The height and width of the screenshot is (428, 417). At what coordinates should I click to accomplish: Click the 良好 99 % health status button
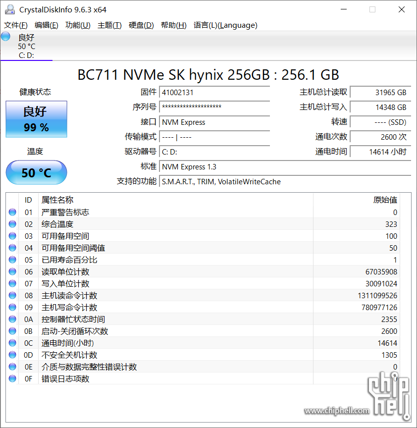(x=36, y=119)
